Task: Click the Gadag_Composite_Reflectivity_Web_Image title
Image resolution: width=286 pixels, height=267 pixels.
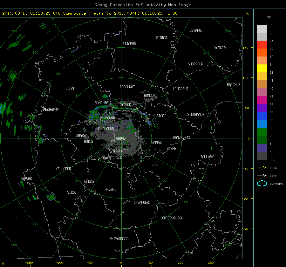Action: point(143,5)
